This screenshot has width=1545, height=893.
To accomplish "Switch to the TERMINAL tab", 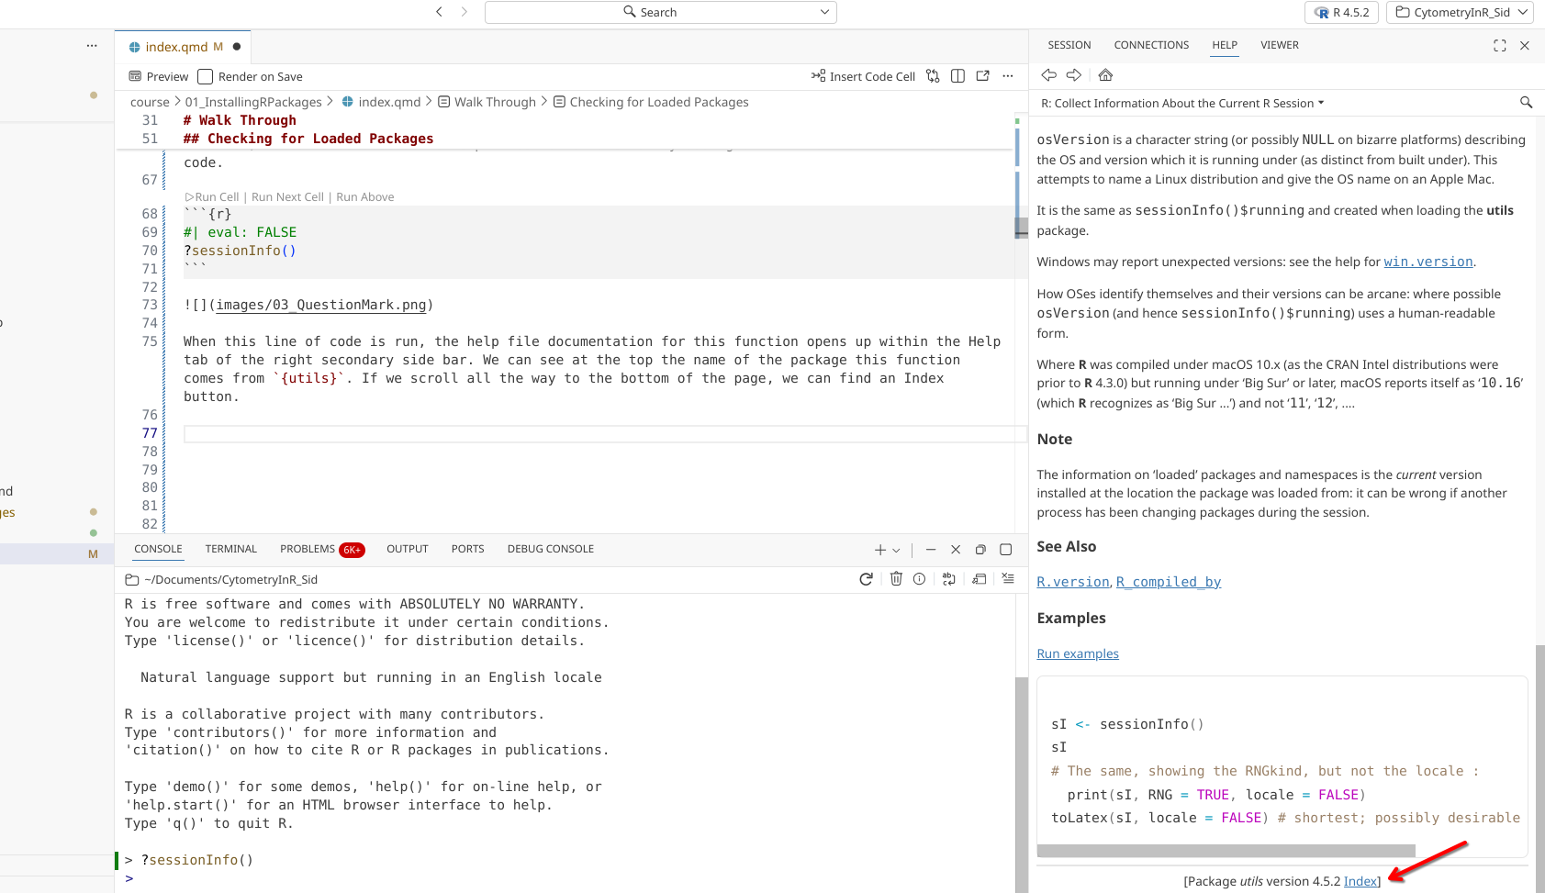I will [230, 549].
